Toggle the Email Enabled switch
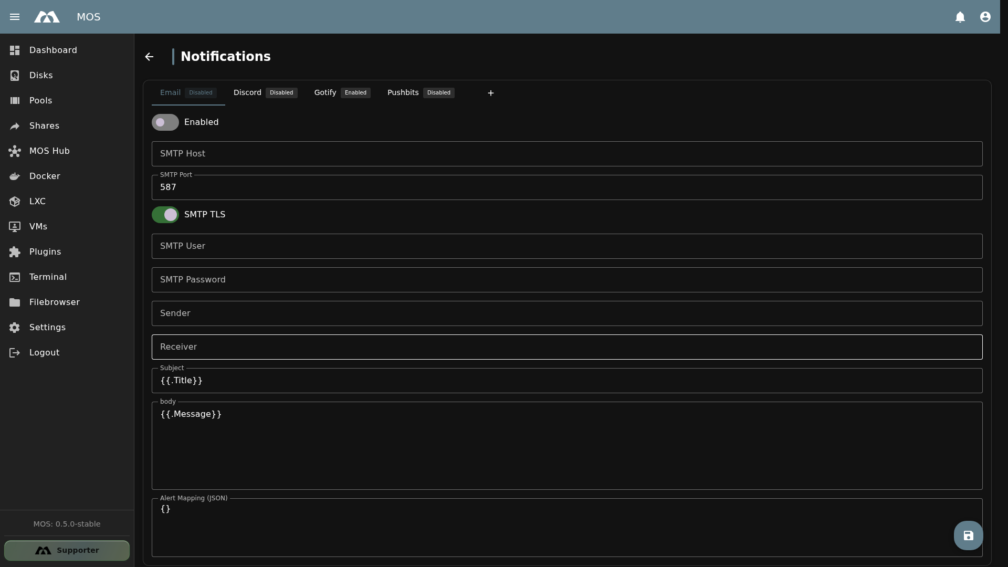 click(x=165, y=122)
